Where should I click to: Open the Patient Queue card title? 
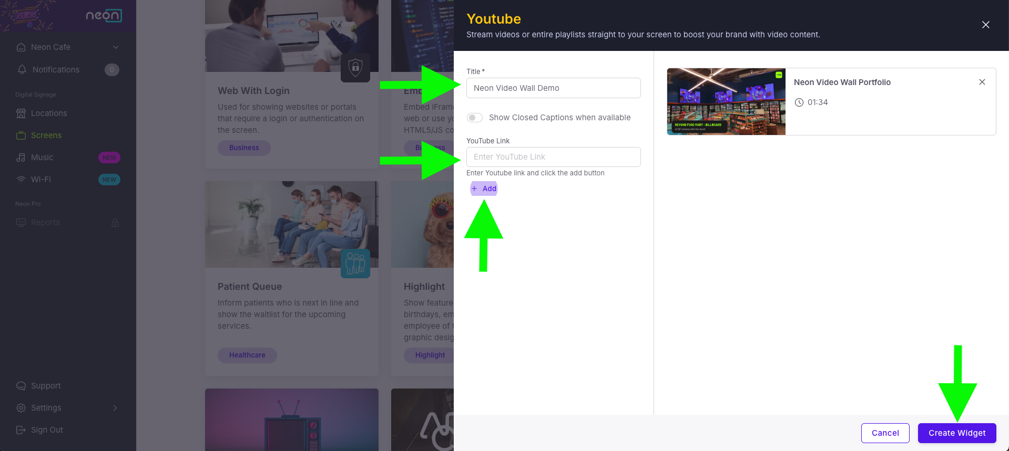[250, 287]
